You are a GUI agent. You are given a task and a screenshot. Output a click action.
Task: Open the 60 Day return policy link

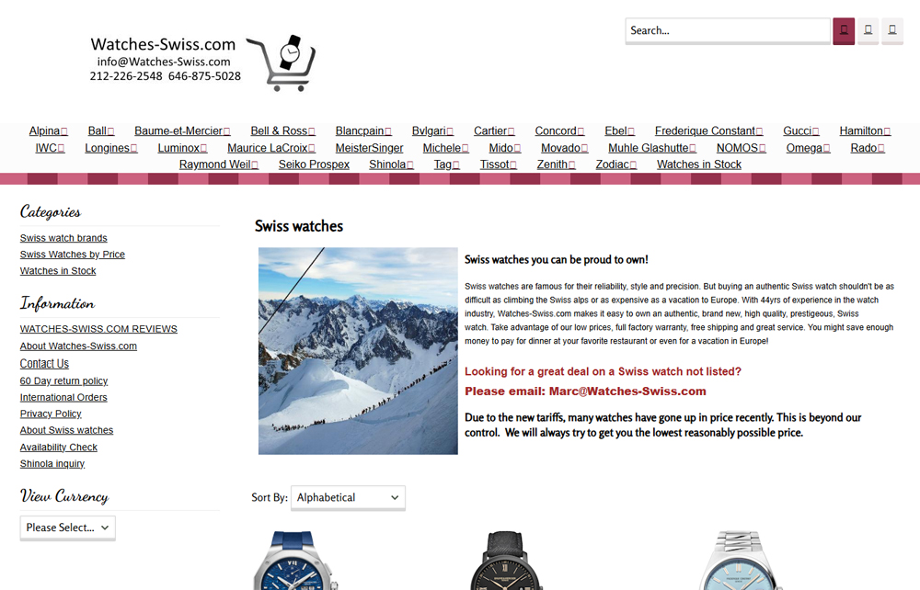point(64,380)
